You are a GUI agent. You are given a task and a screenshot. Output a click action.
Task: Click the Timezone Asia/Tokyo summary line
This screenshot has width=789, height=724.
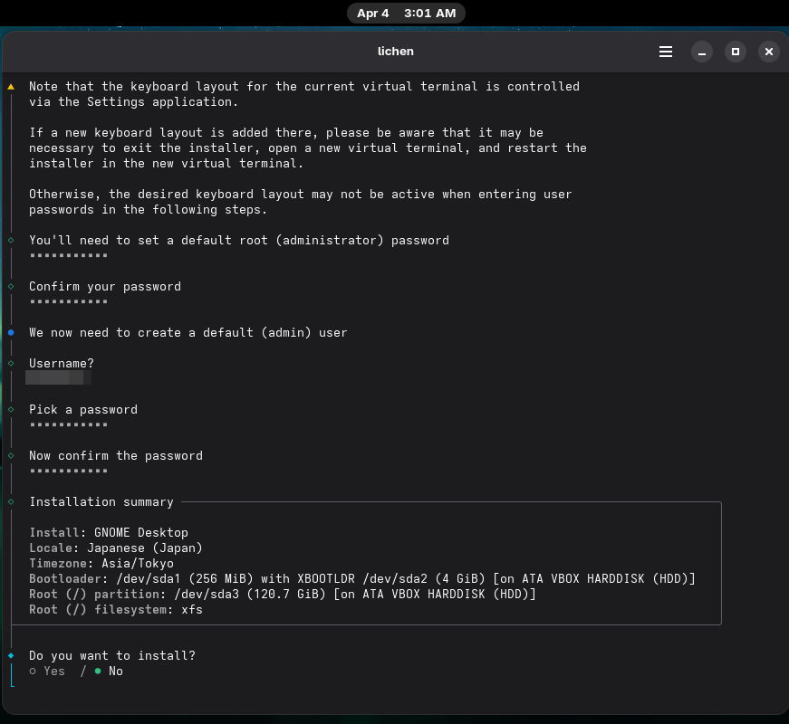(101, 564)
